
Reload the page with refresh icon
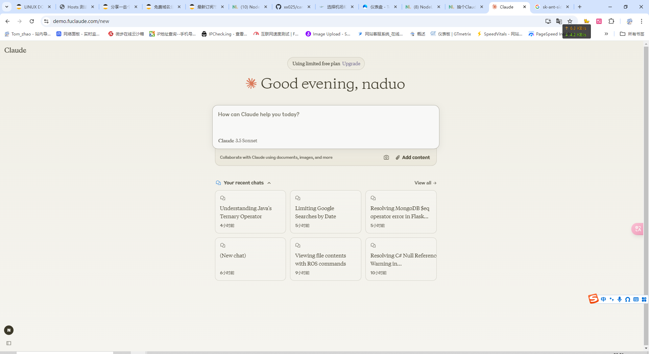pyautogui.click(x=32, y=21)
